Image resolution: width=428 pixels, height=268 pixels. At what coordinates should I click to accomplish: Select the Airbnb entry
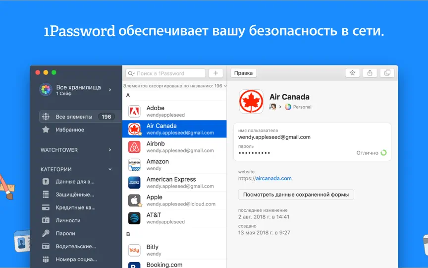pos(174,147)
